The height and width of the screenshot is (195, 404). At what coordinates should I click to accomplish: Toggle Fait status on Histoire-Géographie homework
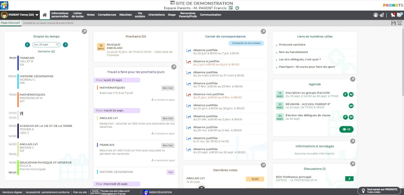point(171,172)
